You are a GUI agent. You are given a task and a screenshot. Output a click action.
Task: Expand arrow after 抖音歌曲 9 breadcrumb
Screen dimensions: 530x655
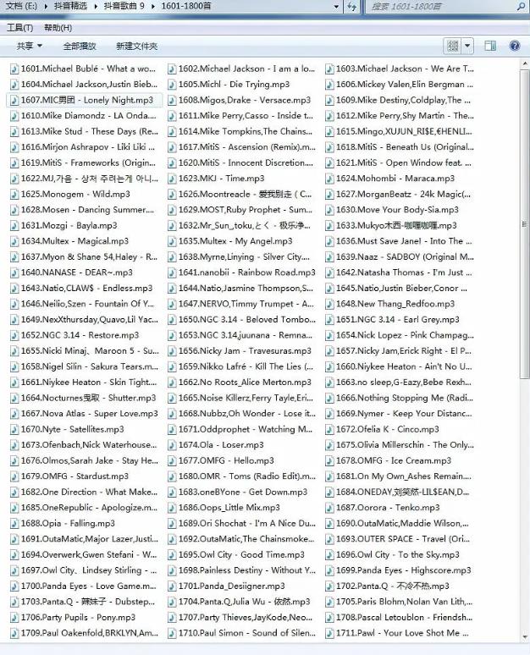pyautogui.click(x=153, y=7)
